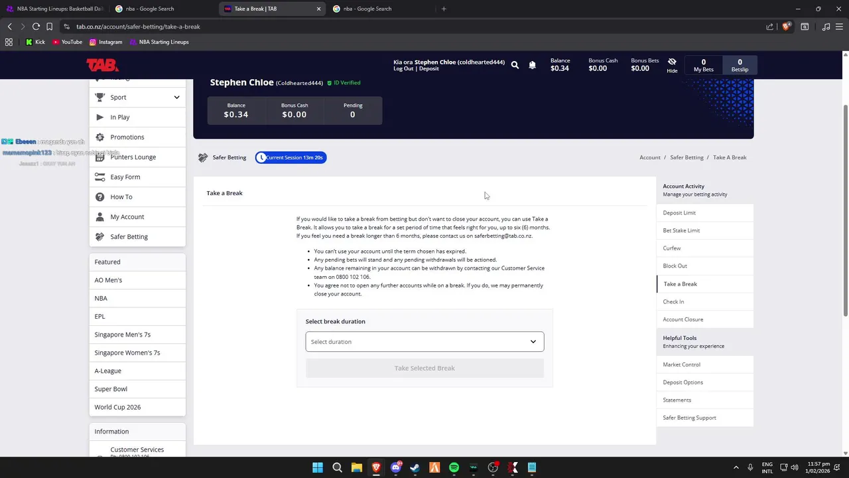Open the Curfew option

click(705, 248)
